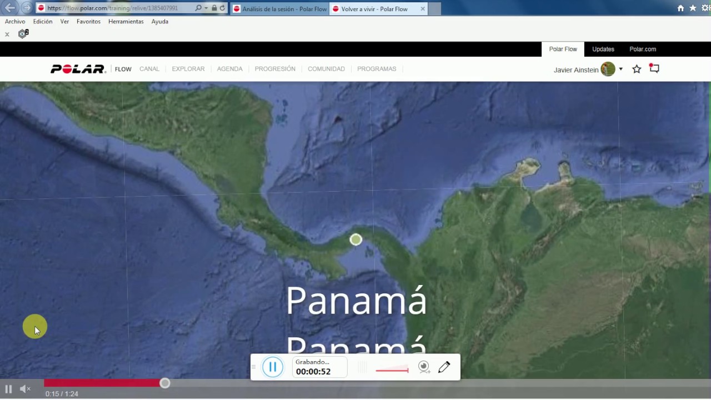This screenshot has height=400, width=711.
Task: Expand the Javier Ainstein account dropdown
Action: [620, 69]
